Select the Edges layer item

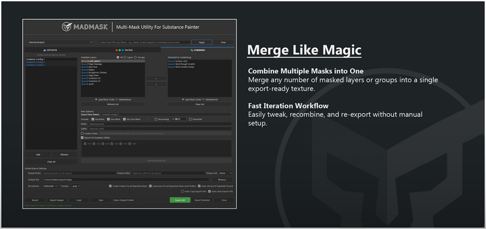[113, 70]
